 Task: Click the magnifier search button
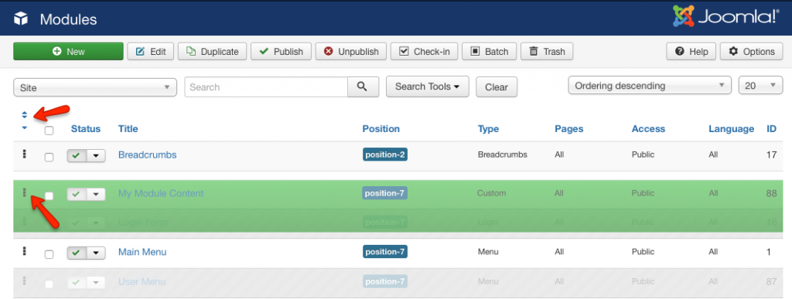coord(364,87)
